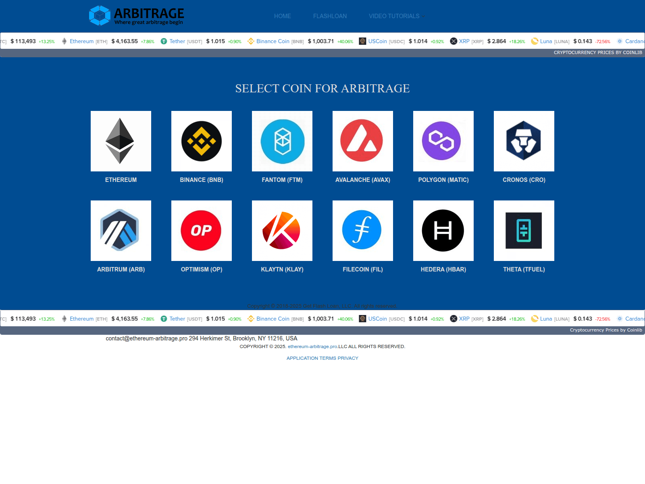Open the TERMS footer link
The image size is (645, 484).
[328, 358]
